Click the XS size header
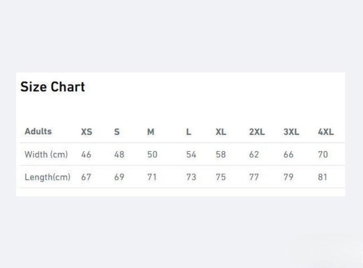The image size is (363, 268). pos(87,132)
